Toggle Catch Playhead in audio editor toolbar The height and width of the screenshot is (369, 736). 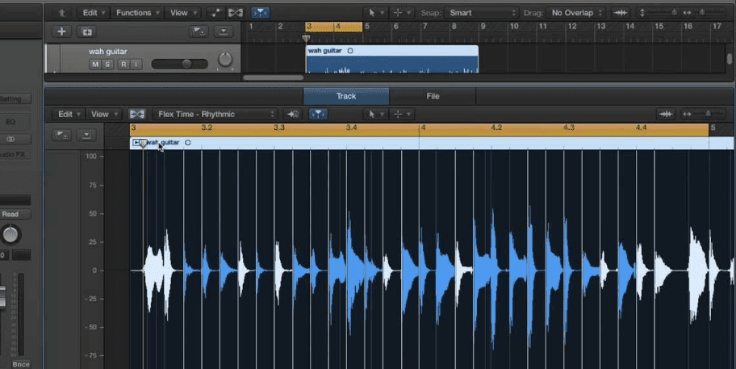(x=318, y=114)
